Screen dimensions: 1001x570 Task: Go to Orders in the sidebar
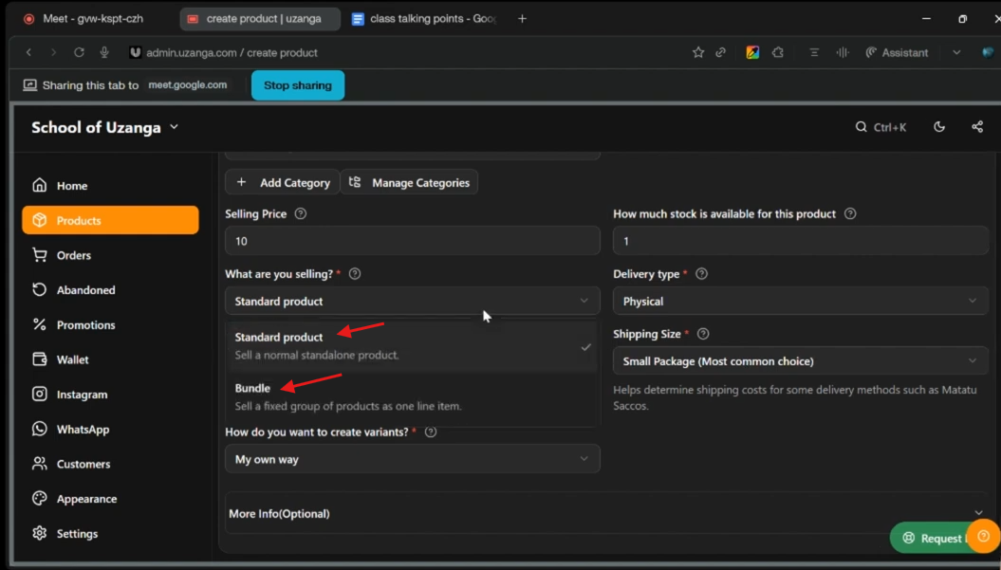pos(110,255)
